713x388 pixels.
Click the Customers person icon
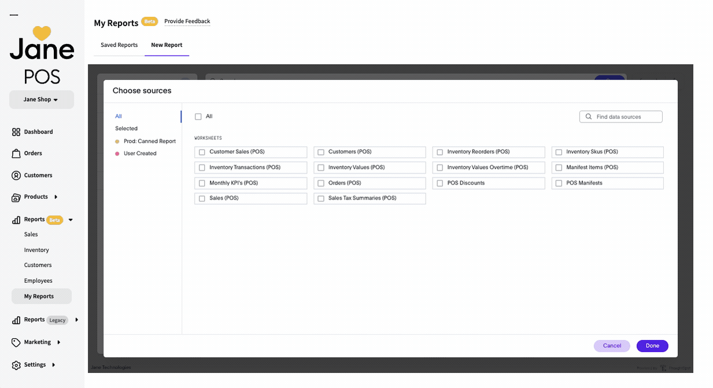pyautogui.click(x=16, y=175)
